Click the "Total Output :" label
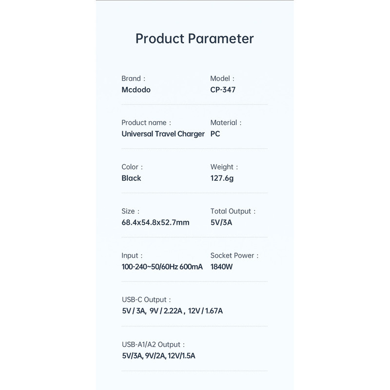Image resolution: width=390 pixels, height=390 pixels. coord(233,212)
